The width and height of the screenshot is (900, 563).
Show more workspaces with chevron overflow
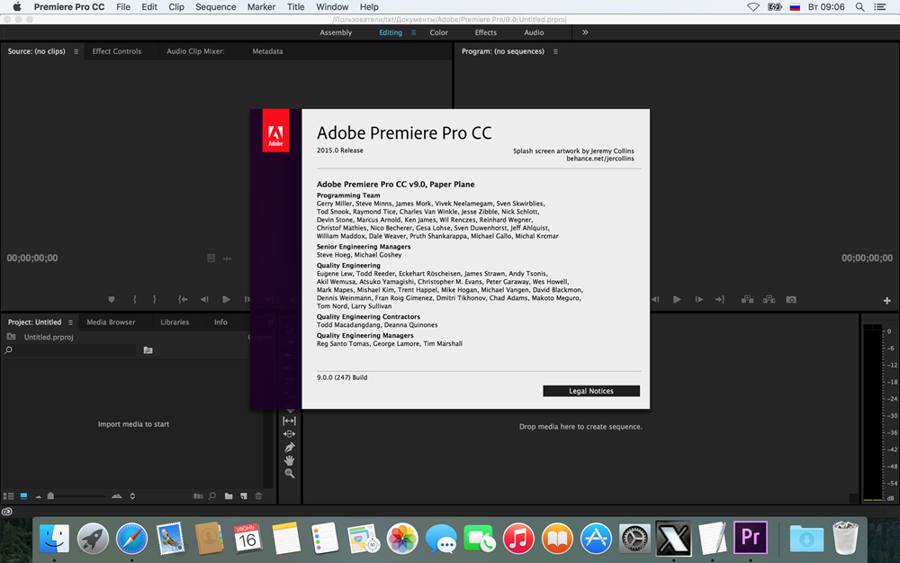585,32
